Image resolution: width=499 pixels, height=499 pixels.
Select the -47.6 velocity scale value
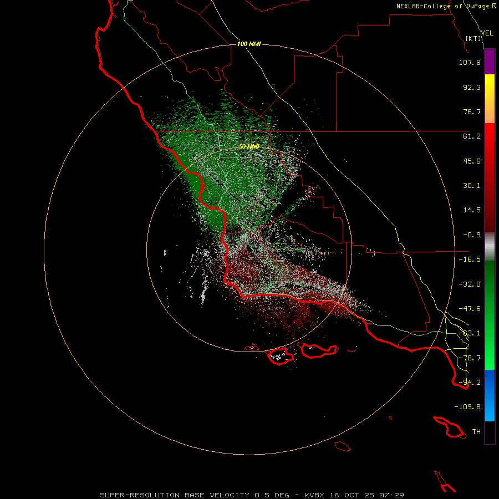(x=470, y=309)
